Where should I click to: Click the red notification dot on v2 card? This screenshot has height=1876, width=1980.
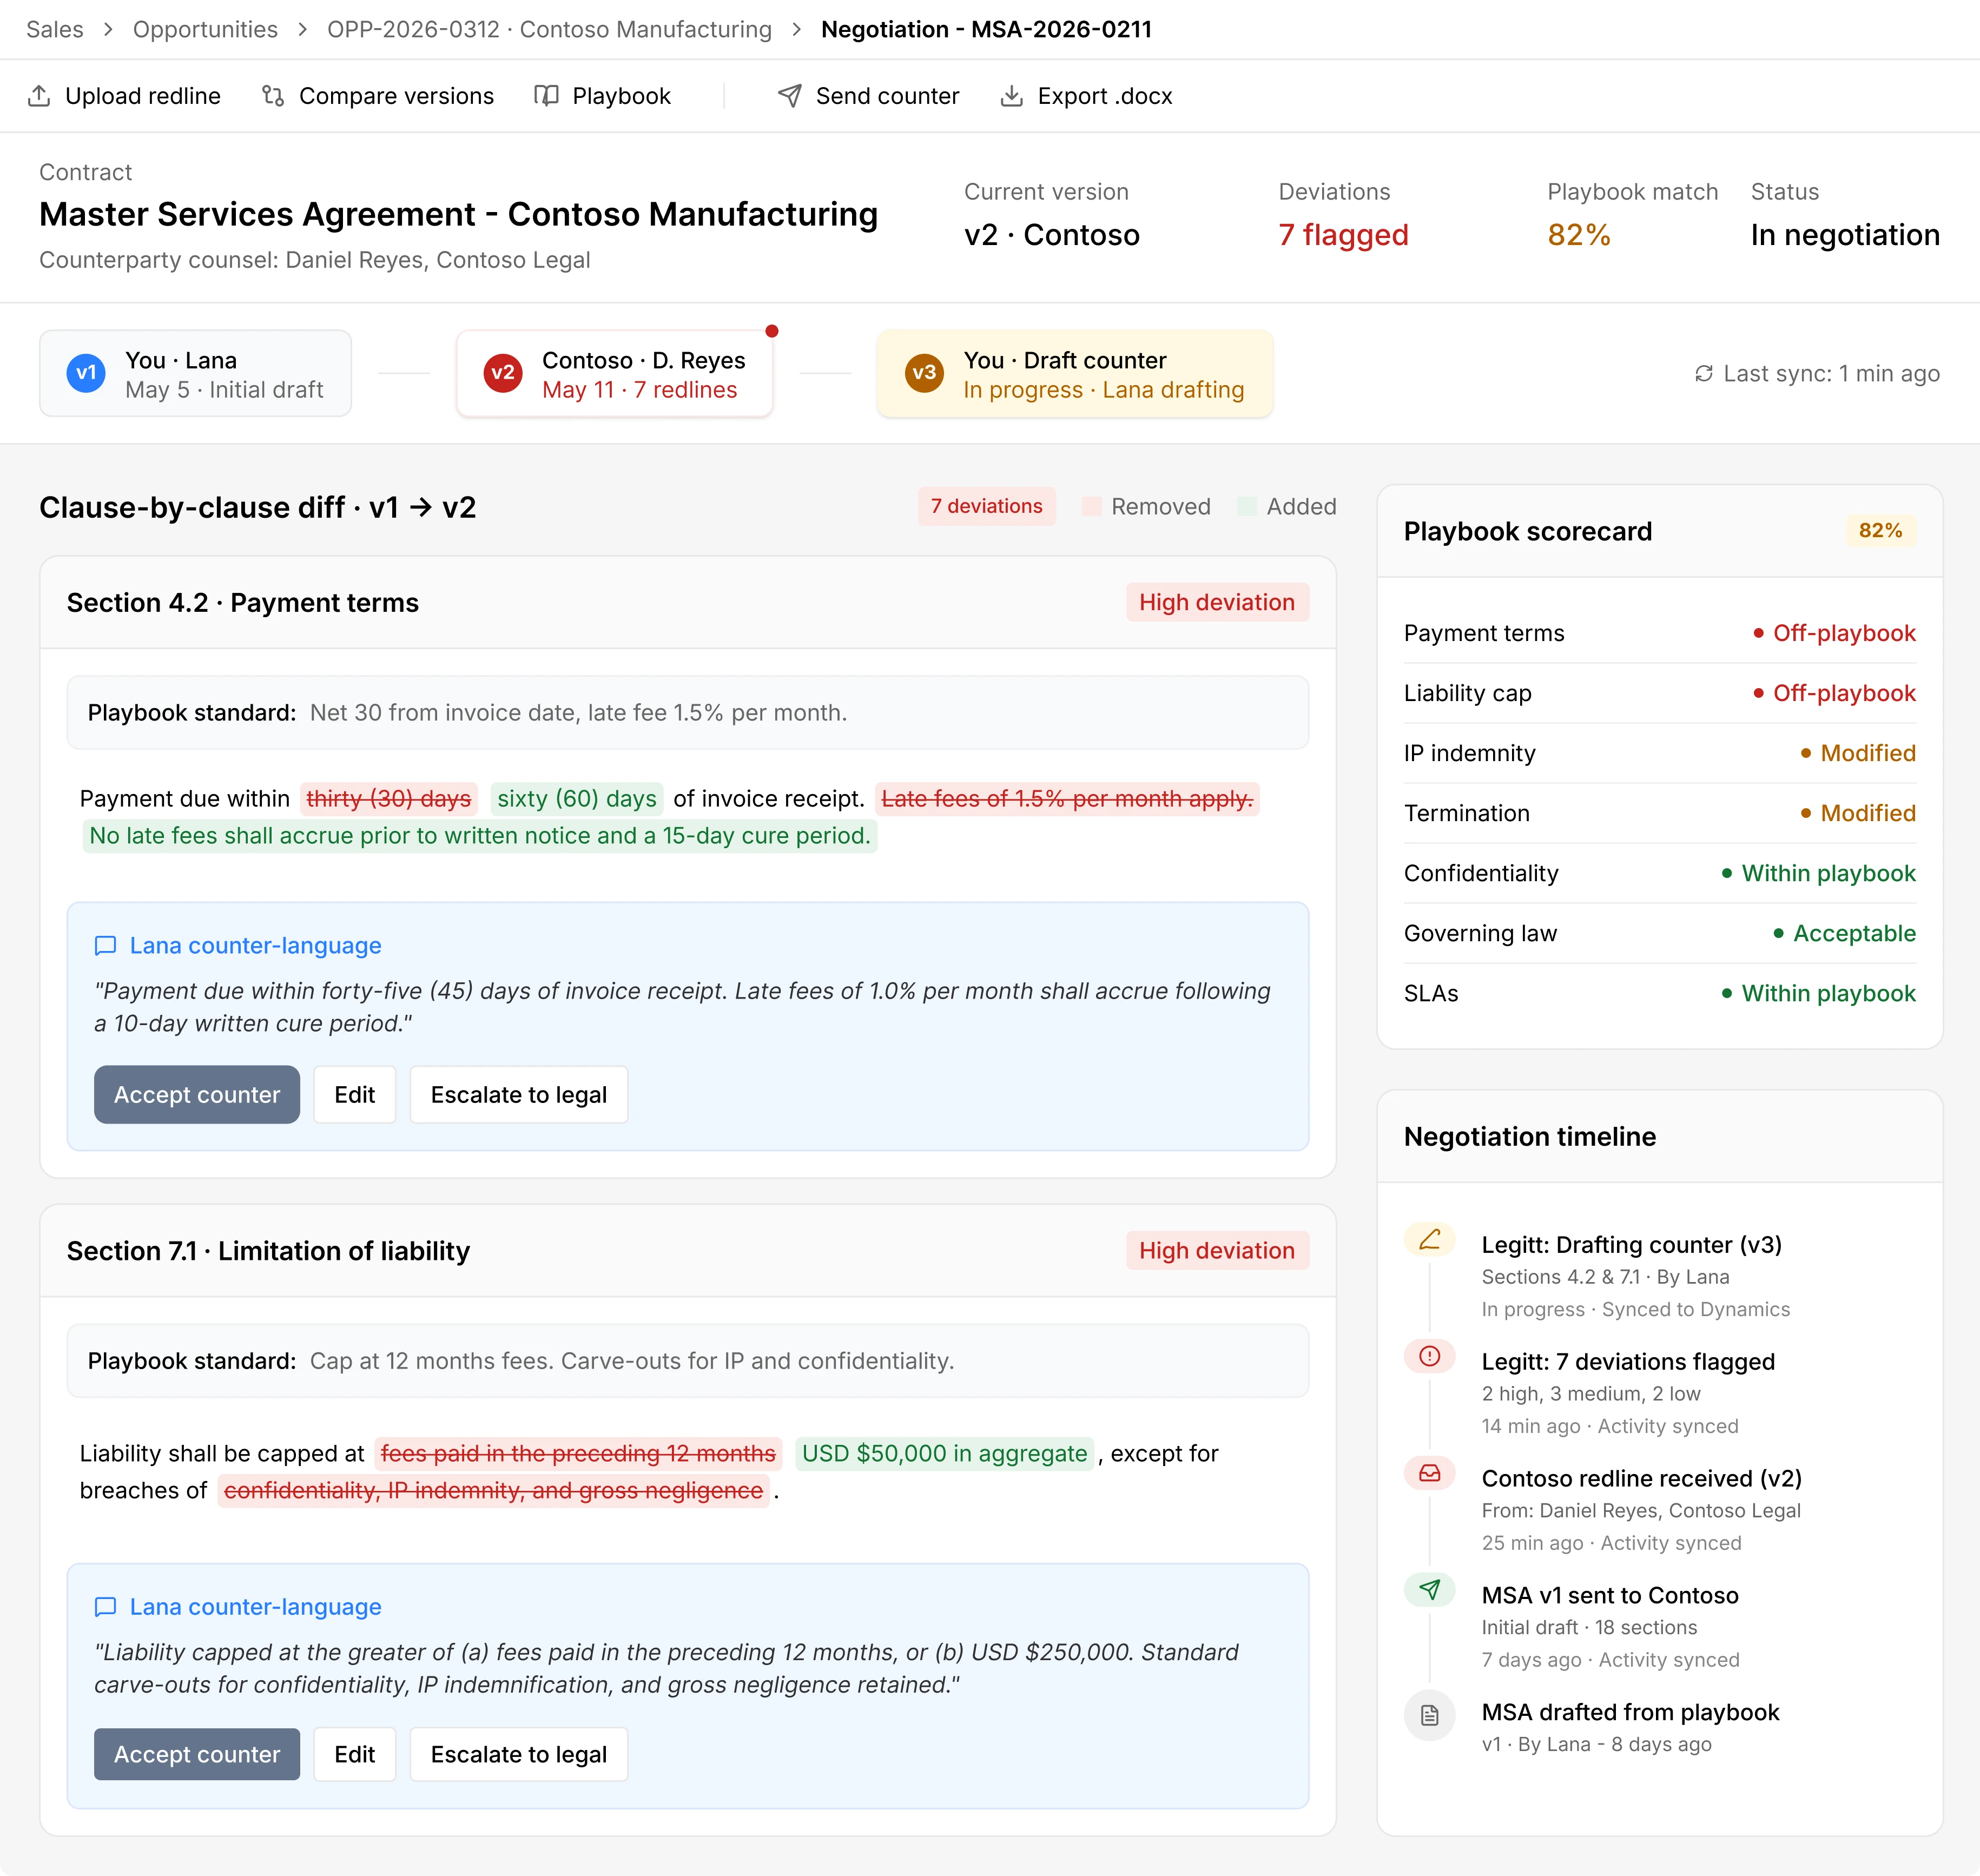tap(772, 331)
